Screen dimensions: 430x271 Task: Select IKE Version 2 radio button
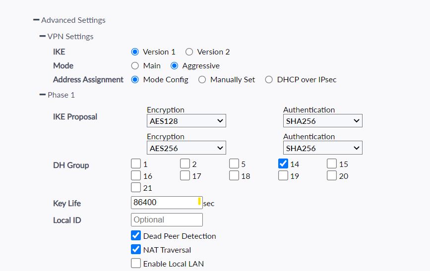(x=189, y=52)
